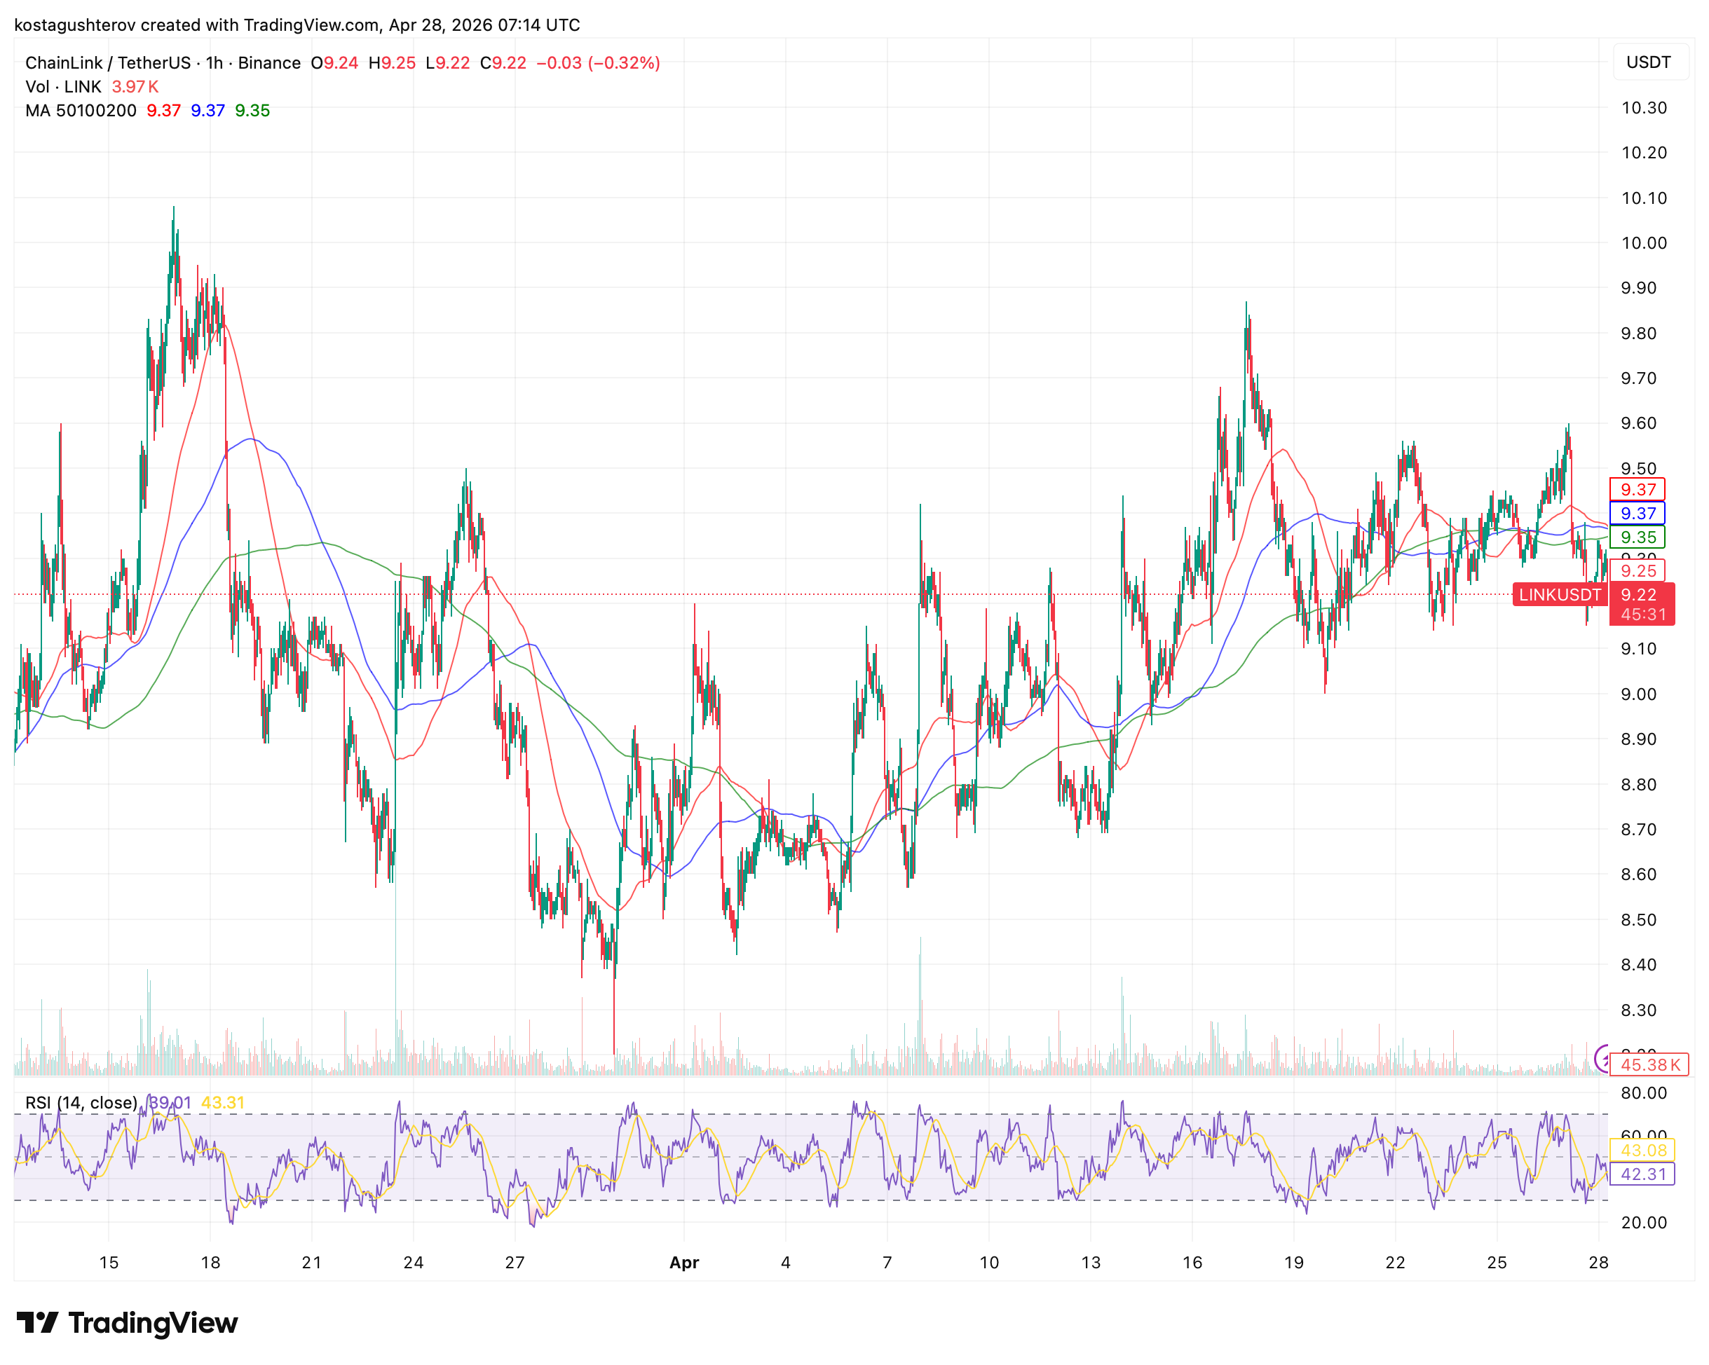This screenshot has height=1365, width=1709.
Task: Click the MA 50100200 indicator legend
Action: coord(80,110)
